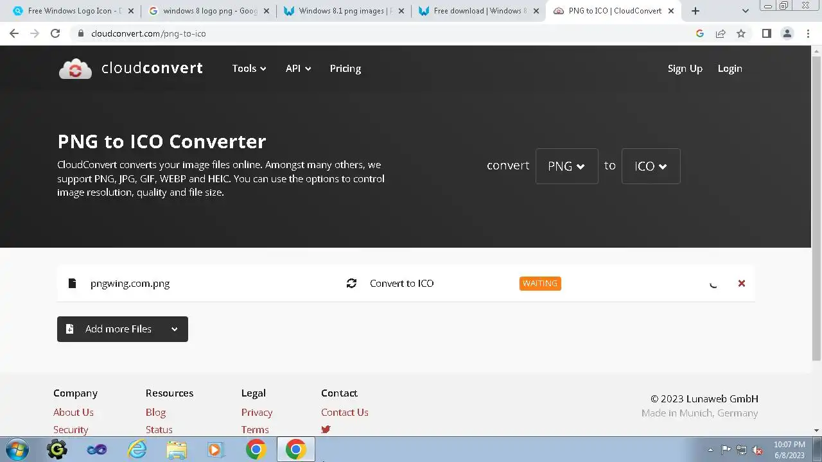Open the media player taskbar icon
822x462 pixels.
[216, 450]
